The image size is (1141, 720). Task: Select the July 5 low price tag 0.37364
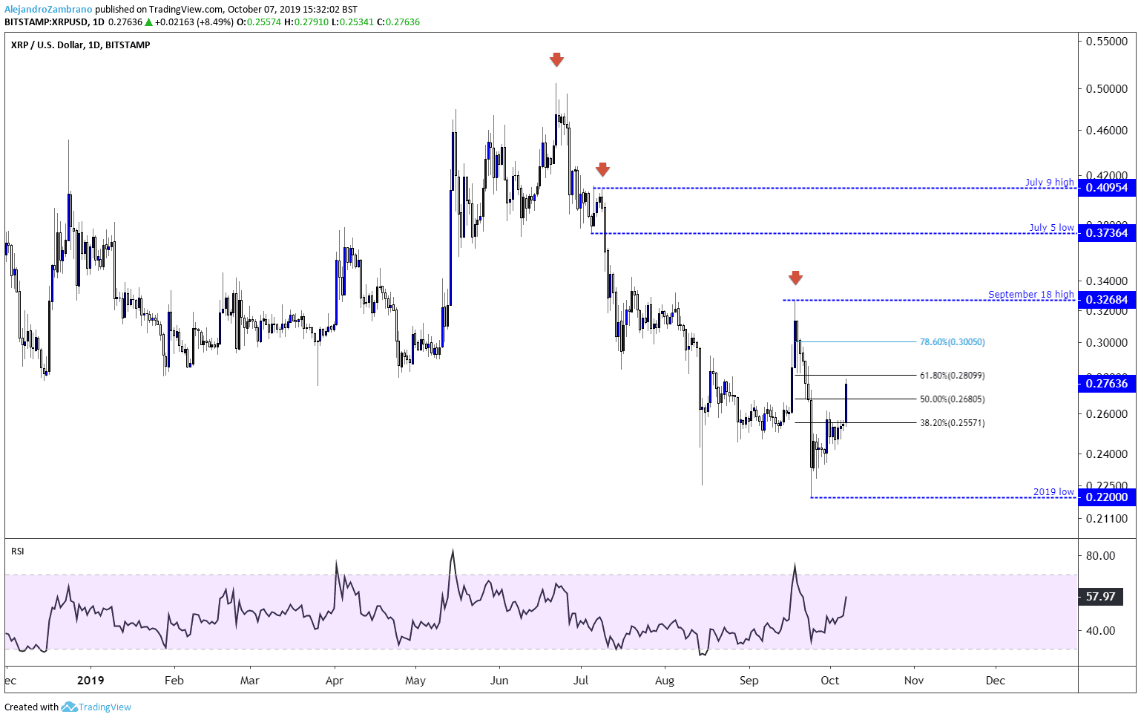(1107, 233)
